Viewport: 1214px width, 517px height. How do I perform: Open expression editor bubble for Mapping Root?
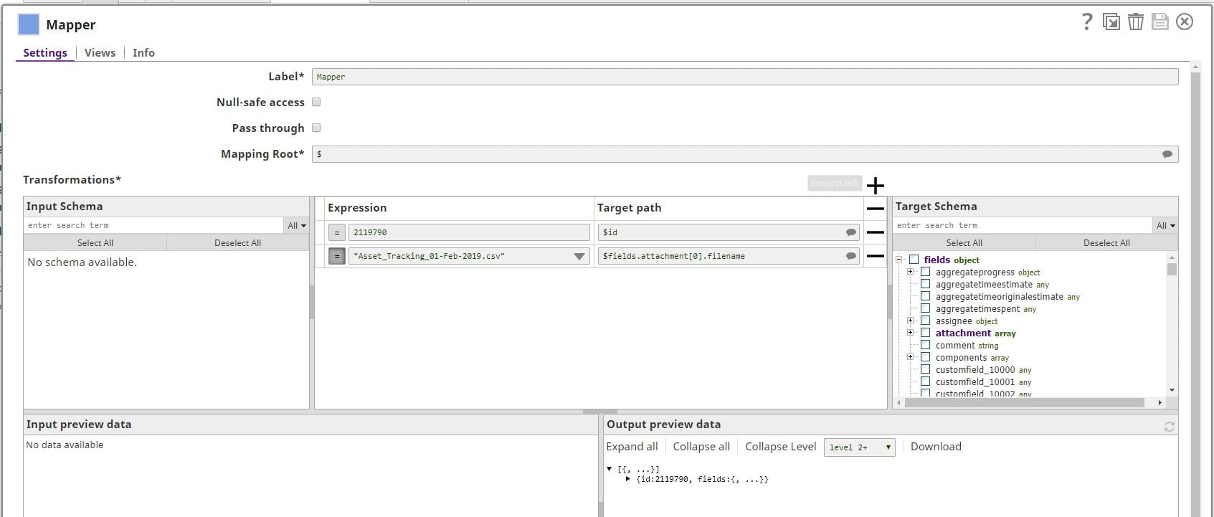click(x=1167, y=154)
